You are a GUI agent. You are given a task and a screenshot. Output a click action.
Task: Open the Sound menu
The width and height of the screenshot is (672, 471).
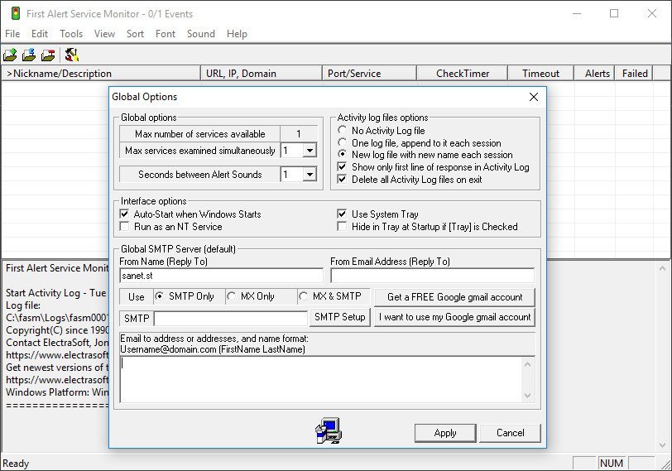point(200,34)
